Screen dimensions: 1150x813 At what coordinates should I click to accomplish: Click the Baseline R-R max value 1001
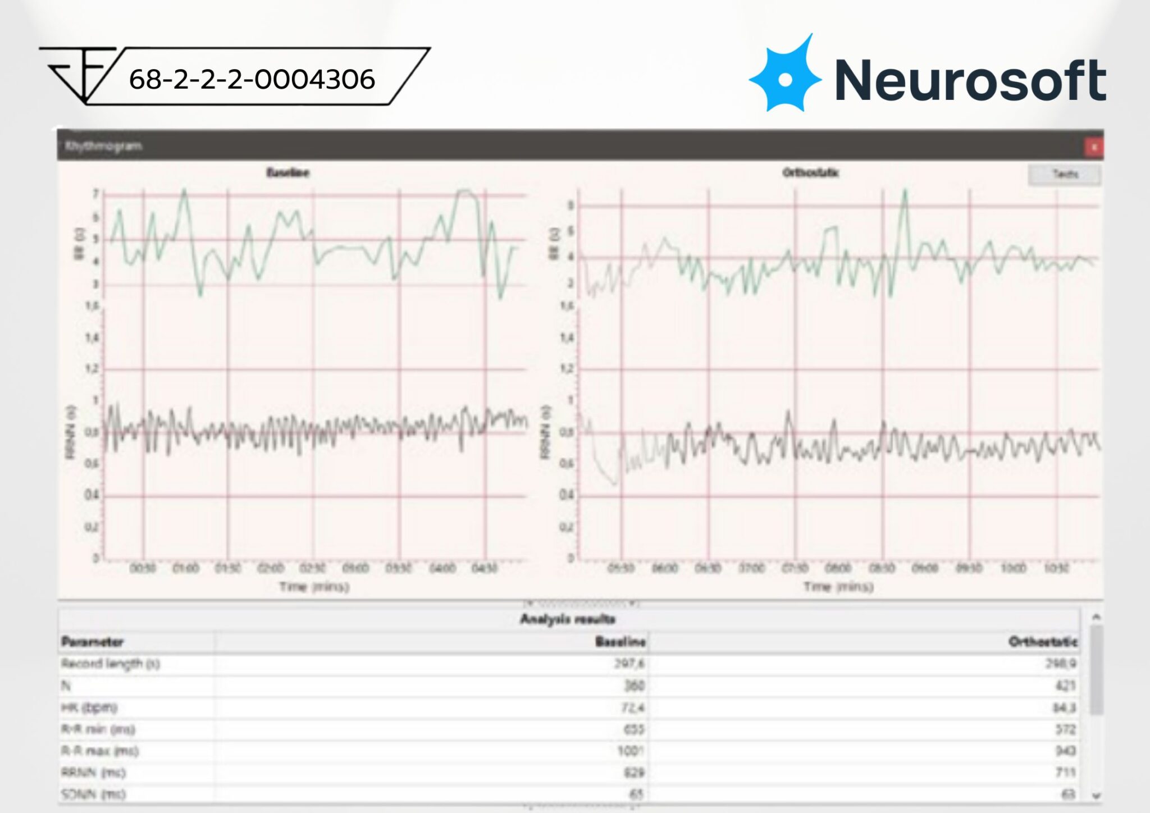pos(631,751)
